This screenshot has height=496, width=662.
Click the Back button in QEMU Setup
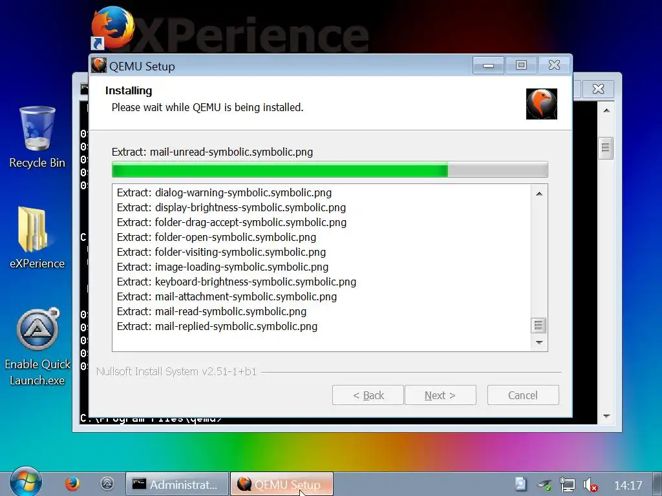point(368,395)
